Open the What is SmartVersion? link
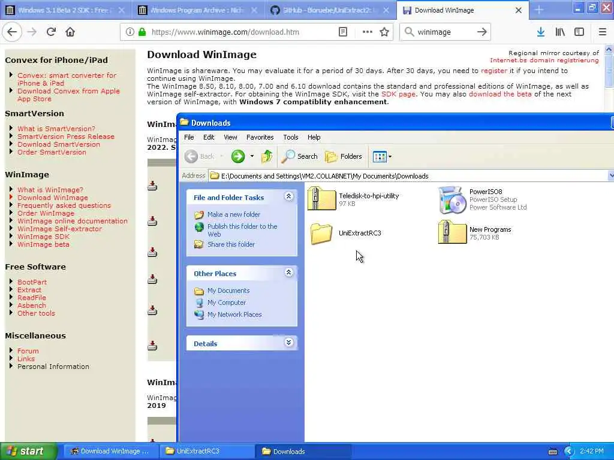Screen dimensions: 614x460 [x=56, y=129]
